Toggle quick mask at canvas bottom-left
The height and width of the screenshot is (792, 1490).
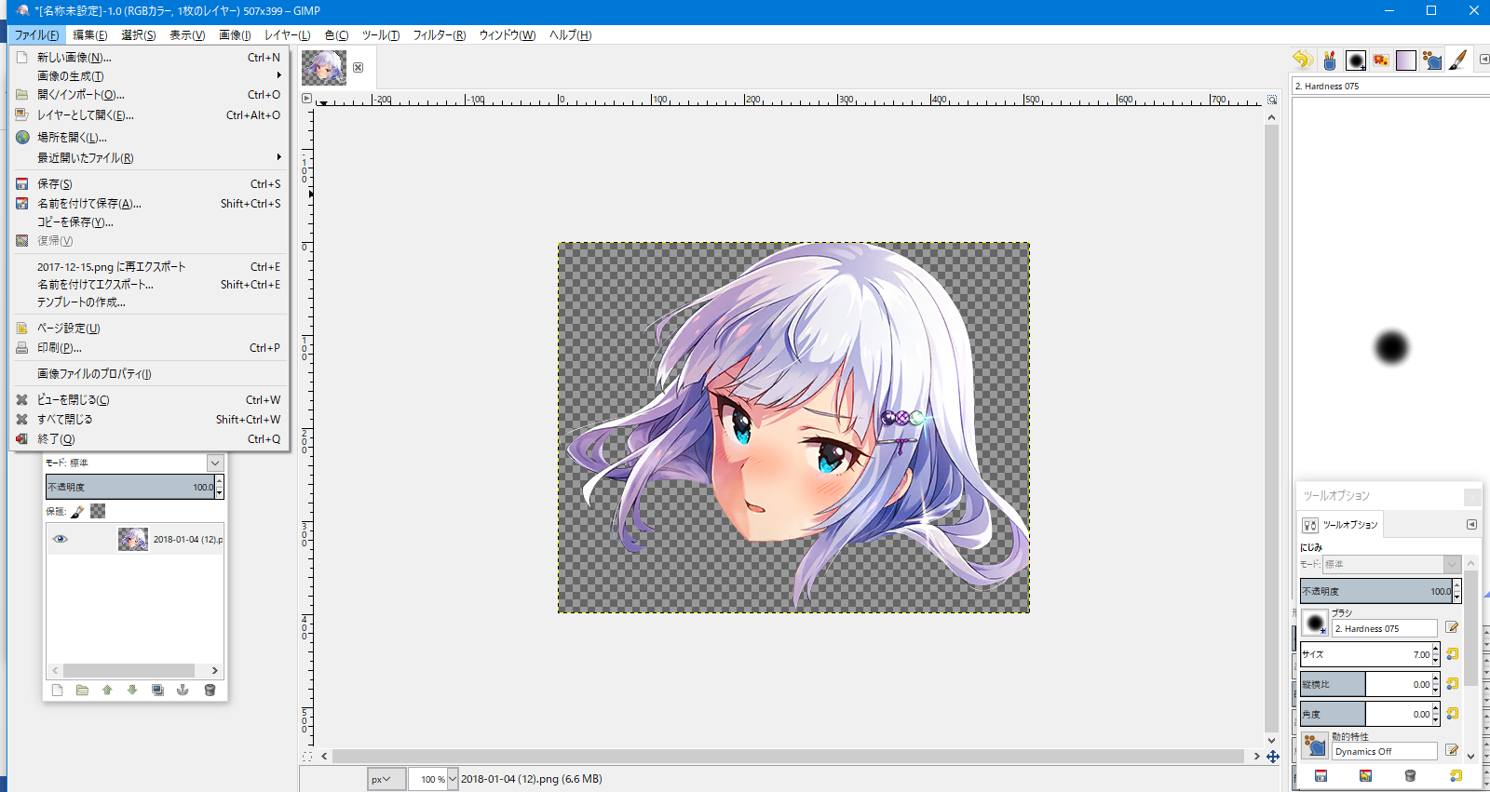pos(307,757)
